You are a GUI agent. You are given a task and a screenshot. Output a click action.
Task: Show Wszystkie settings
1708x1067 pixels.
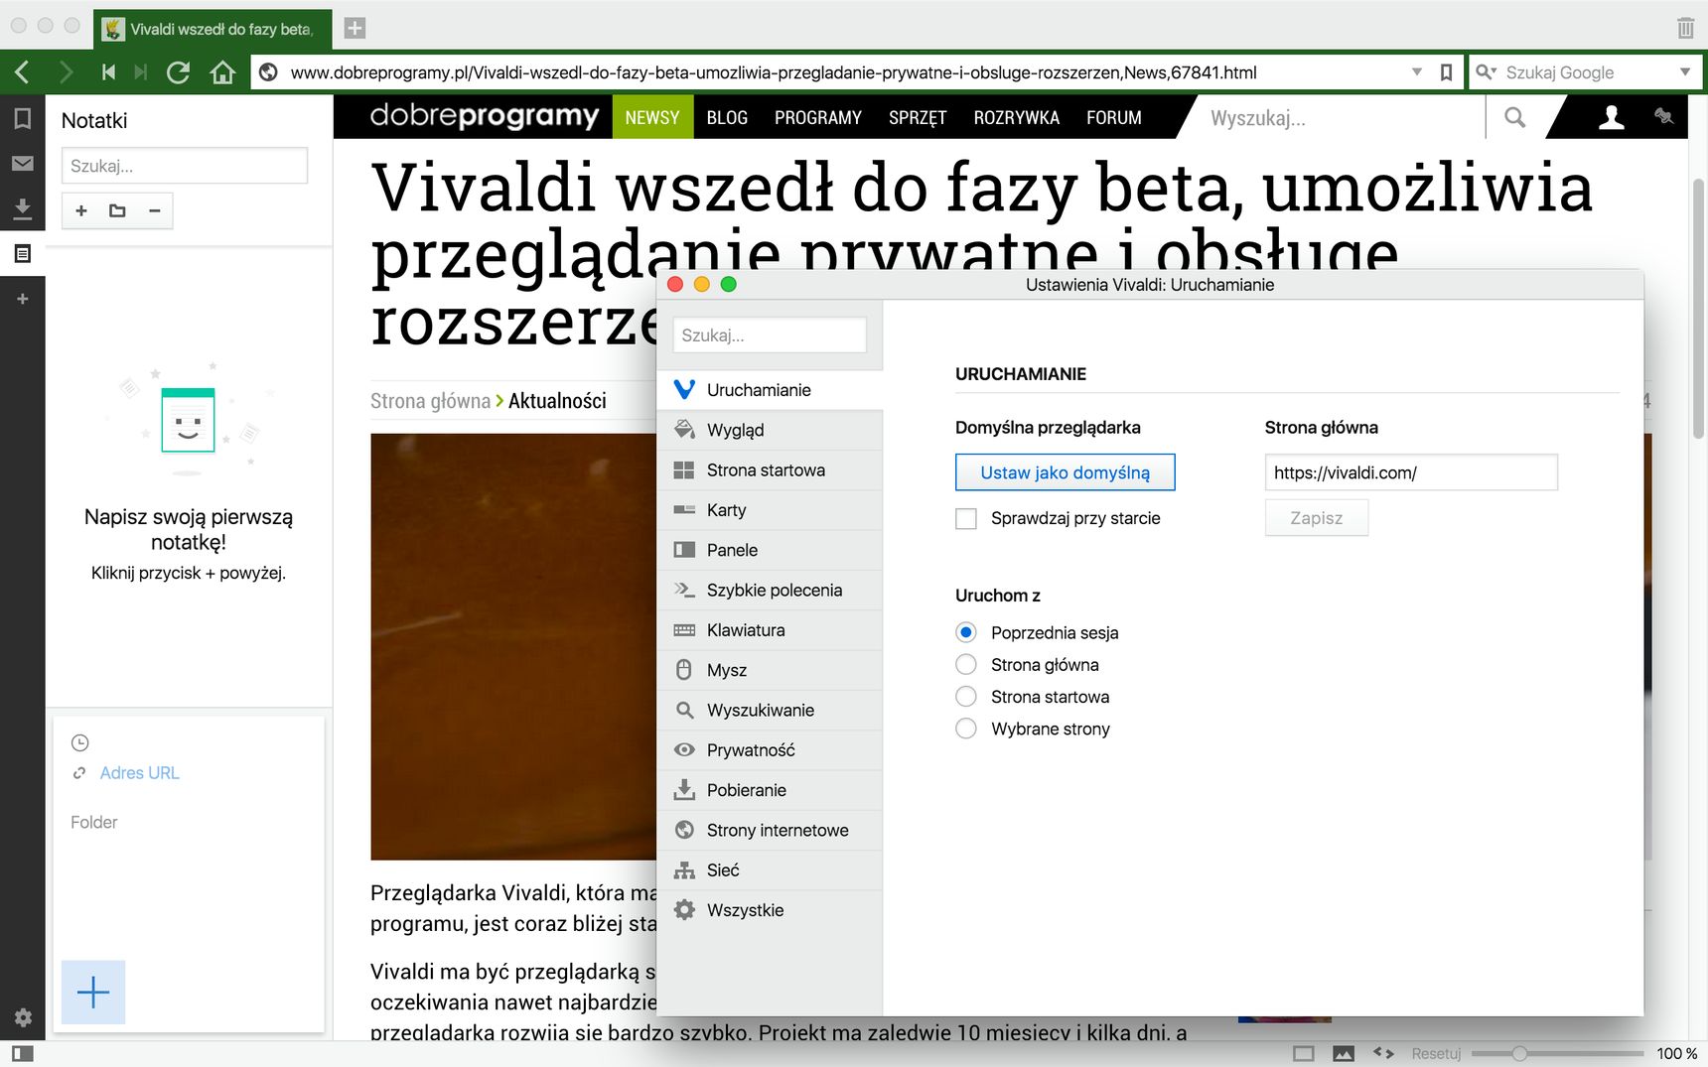point(770,910)
